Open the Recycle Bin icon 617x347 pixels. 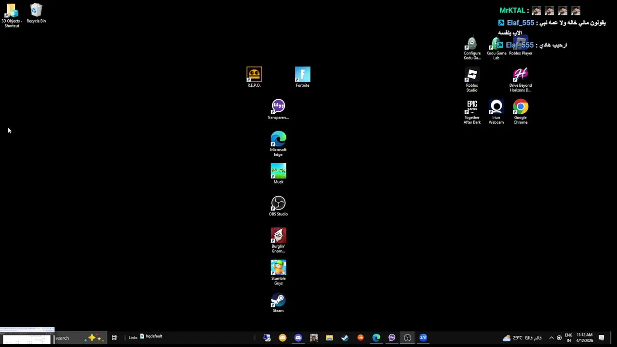[36, 13]
